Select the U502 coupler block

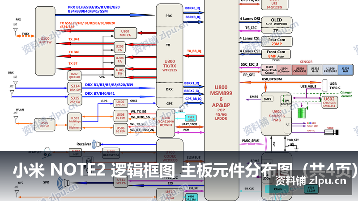click(x=44, y=125)
